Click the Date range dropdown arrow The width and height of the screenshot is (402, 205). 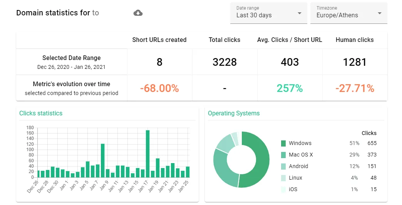300,13
